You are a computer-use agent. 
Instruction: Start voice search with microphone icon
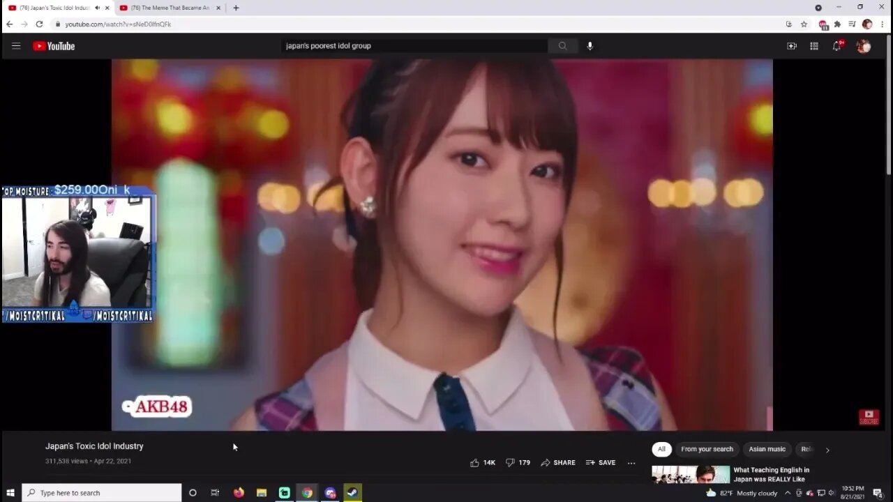(590, 46)
